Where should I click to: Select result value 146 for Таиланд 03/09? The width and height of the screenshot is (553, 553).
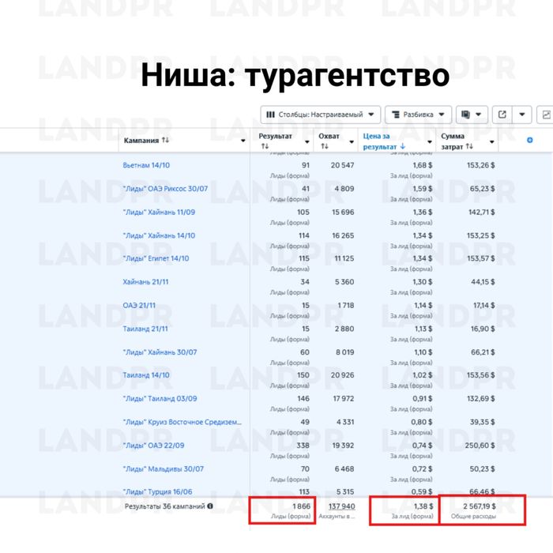click(x=303, y=398)
